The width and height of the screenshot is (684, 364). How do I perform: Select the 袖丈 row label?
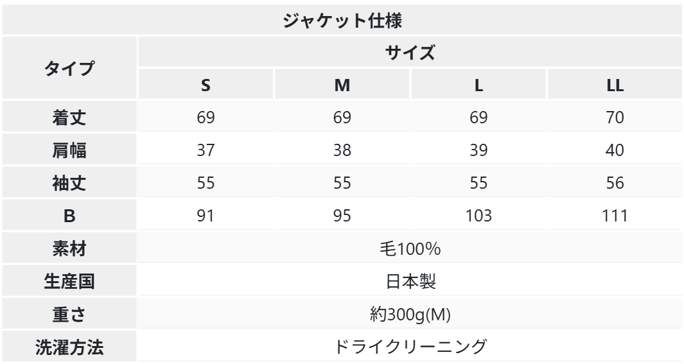click(69, 184)
